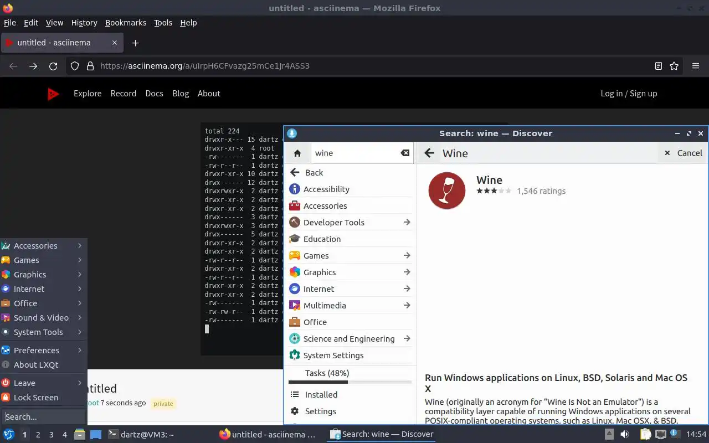Expand System Tools submenu
Image resolution: width=709 pixels, height=443 pixels.
[x=43, y=332]
